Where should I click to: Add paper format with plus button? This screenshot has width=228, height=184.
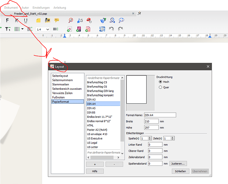pyautogui.click(x=95, y=164)
